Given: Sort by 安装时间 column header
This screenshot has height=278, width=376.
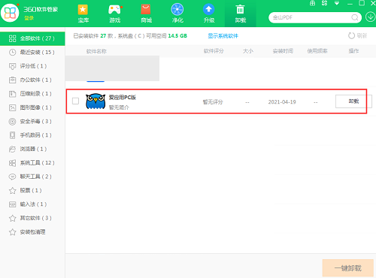Looking at the screenshot, I should point(283,51).
